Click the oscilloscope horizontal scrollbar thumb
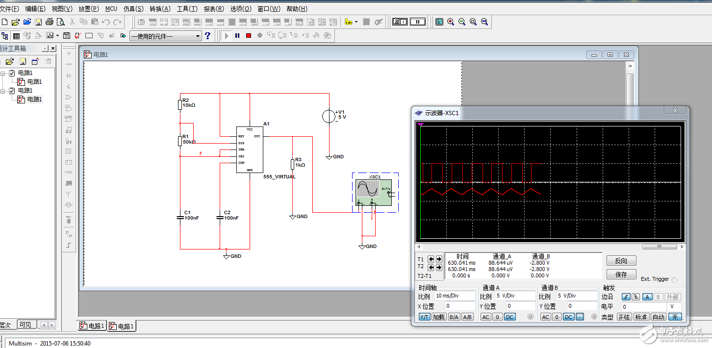 (x=659, y=247)
